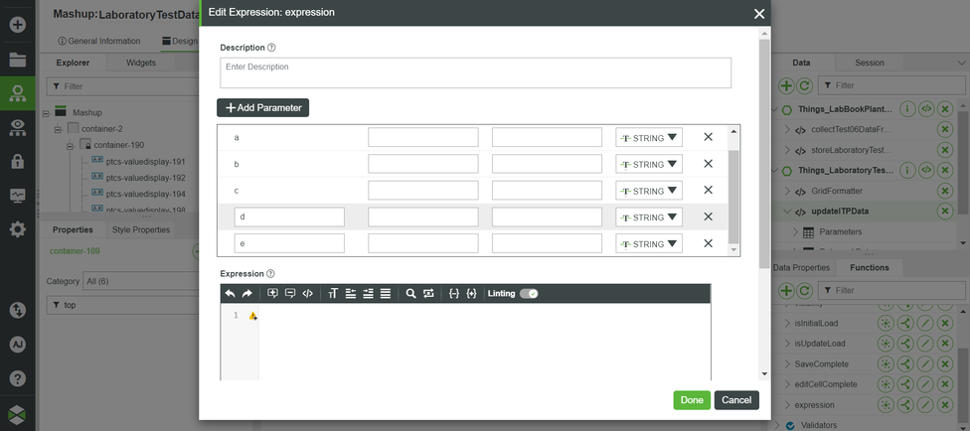This screenshot has height=431, width=970.
Task: Click the fold-all braces icon
Action: tap(454, 294)
